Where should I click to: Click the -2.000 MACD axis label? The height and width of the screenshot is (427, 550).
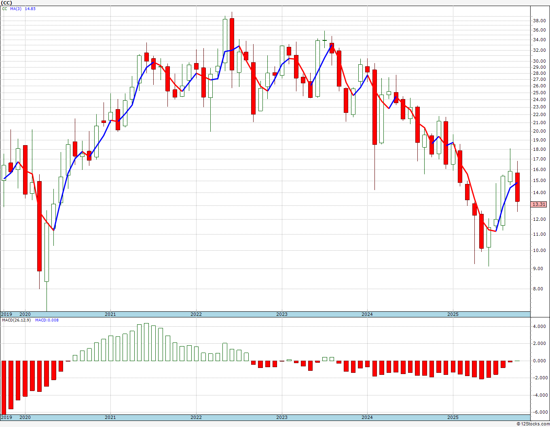click(x=539, y=378)
